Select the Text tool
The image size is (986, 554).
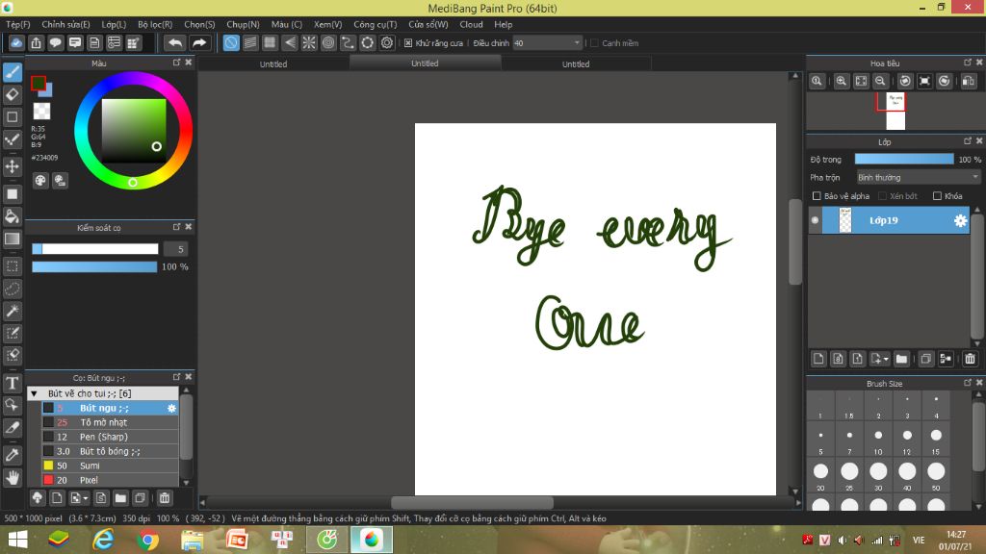pos(13,383)
